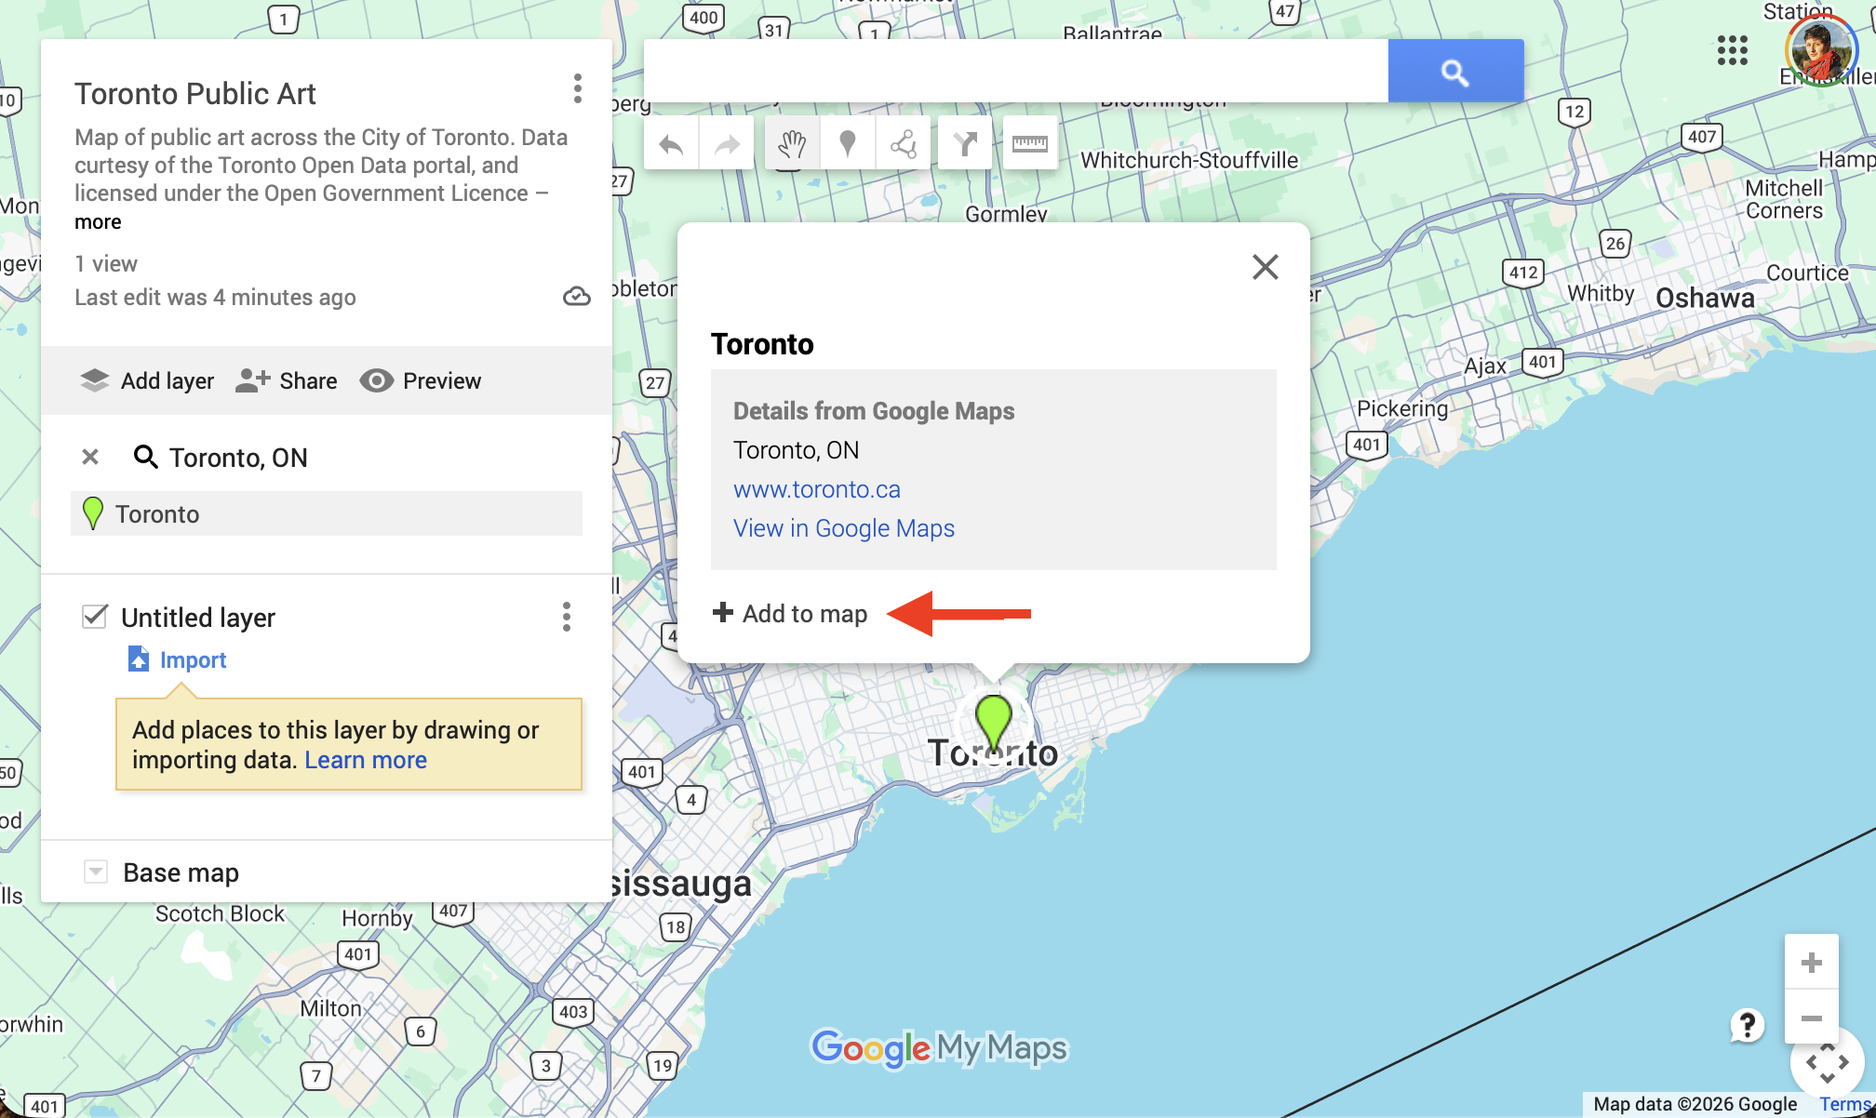Open the Google apps grid
Screen dimensions: 1876x1118
1732,50
